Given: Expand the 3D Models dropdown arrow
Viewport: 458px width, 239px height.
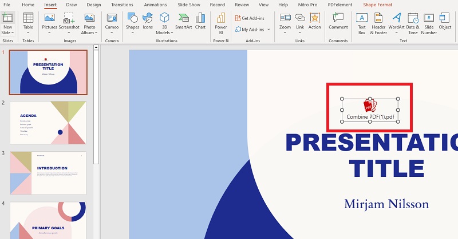Looking at the screenshot, I should 172,33.
